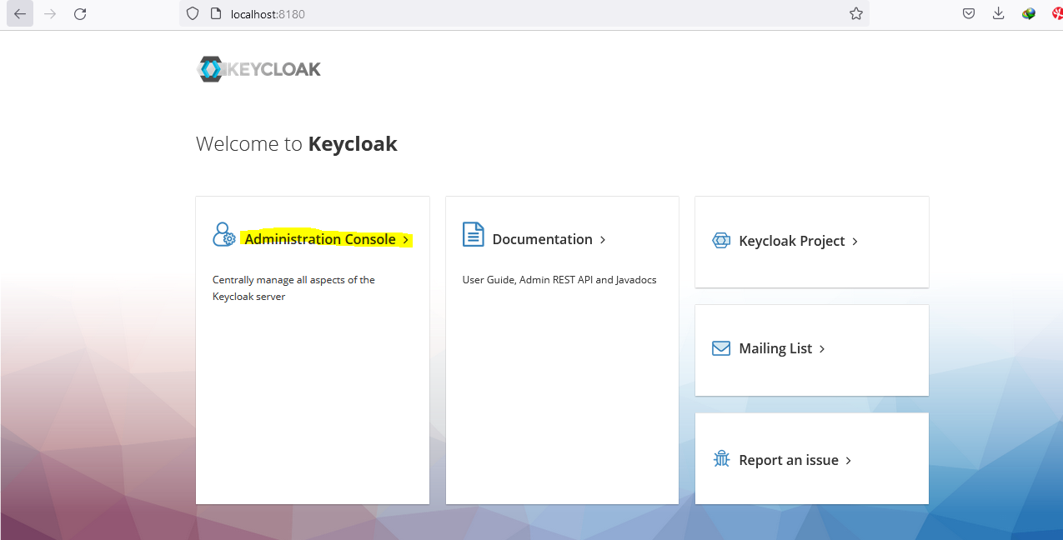The image size is (1063, 540).
Task: Open the Mailing List link
Action: point(775,348)
